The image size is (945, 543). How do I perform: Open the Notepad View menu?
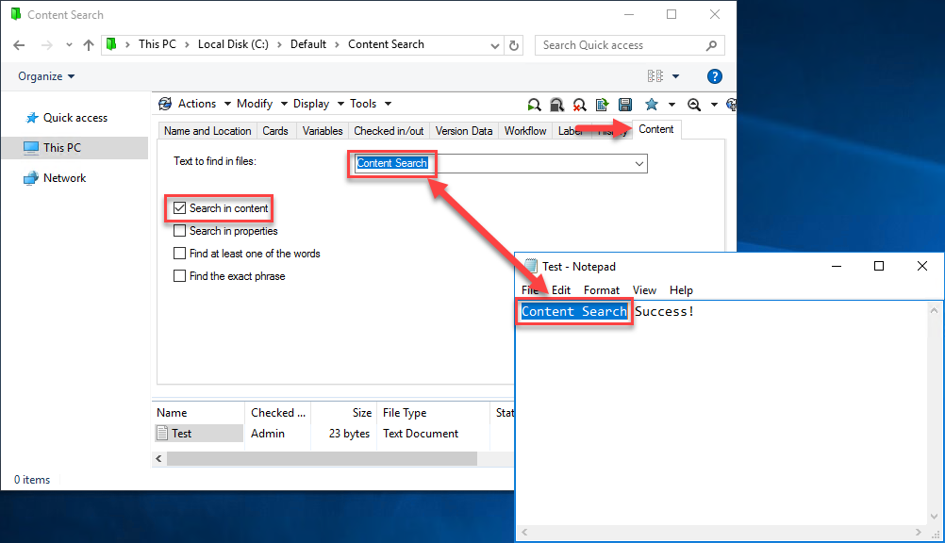[x=644, y=290]
